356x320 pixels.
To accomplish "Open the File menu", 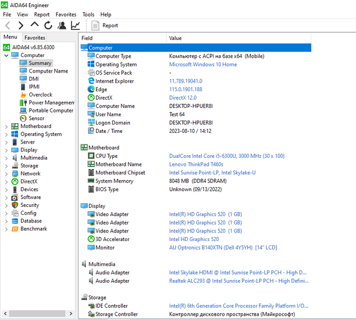I will pyautogui.click(x=7, y=14).
